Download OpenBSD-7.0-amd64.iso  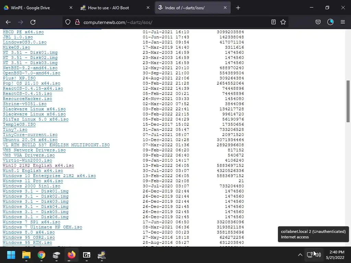(31, 73)
